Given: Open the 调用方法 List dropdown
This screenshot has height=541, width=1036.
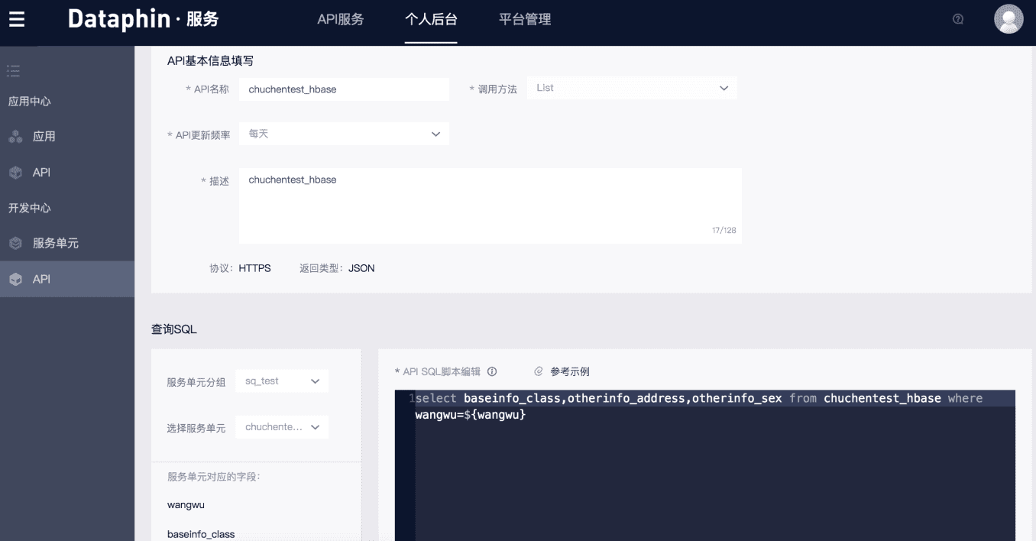Looking at the screenshot, I should coord(631,88).
